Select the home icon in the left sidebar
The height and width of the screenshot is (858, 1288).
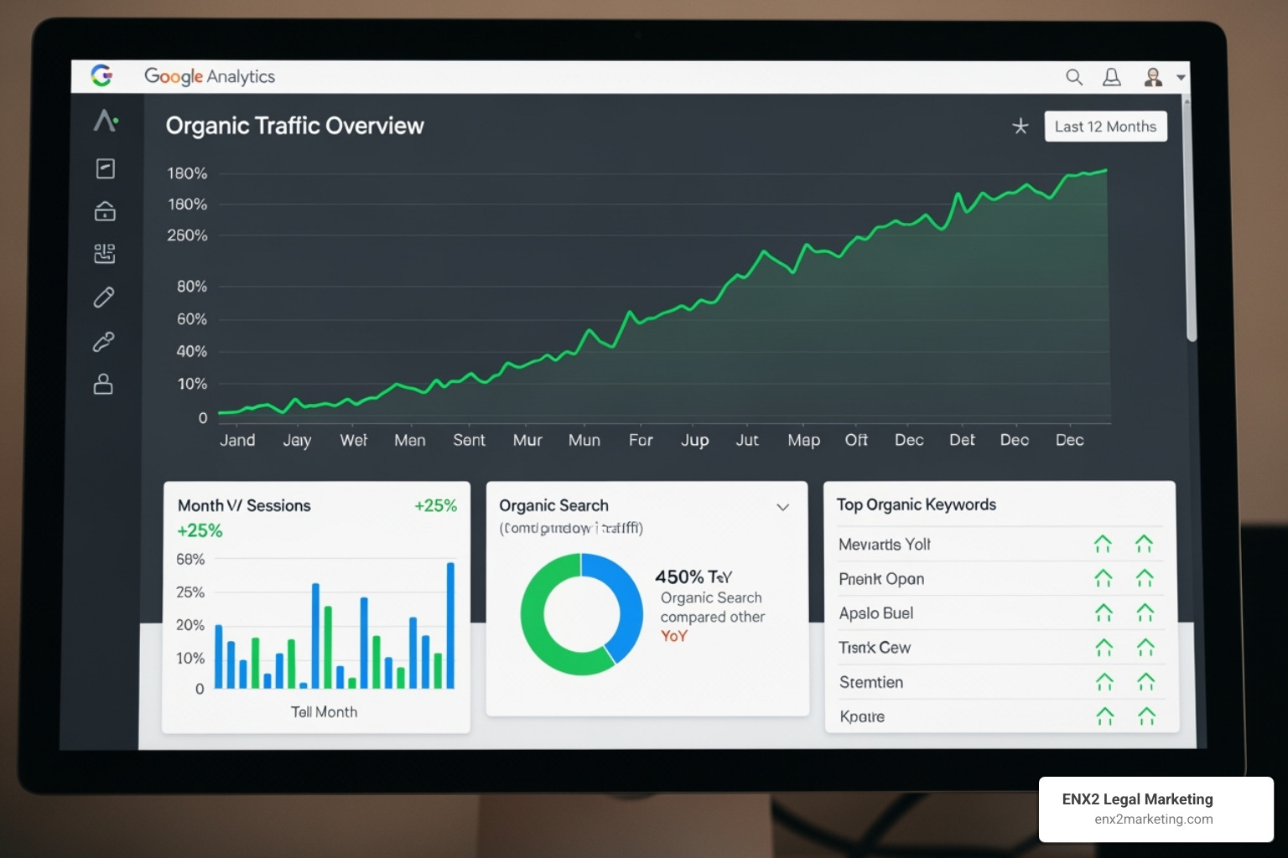point(104,211)
